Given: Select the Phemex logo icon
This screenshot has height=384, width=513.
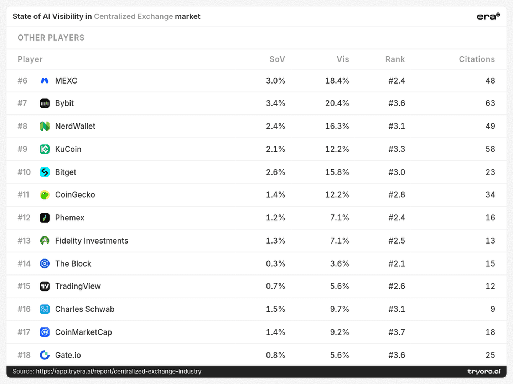Looking at the screenshot, I should click(x=45, y=218).
